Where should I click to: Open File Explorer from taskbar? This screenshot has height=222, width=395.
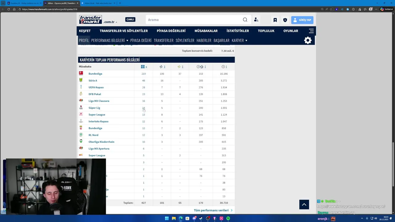click(x=174, y=218)
